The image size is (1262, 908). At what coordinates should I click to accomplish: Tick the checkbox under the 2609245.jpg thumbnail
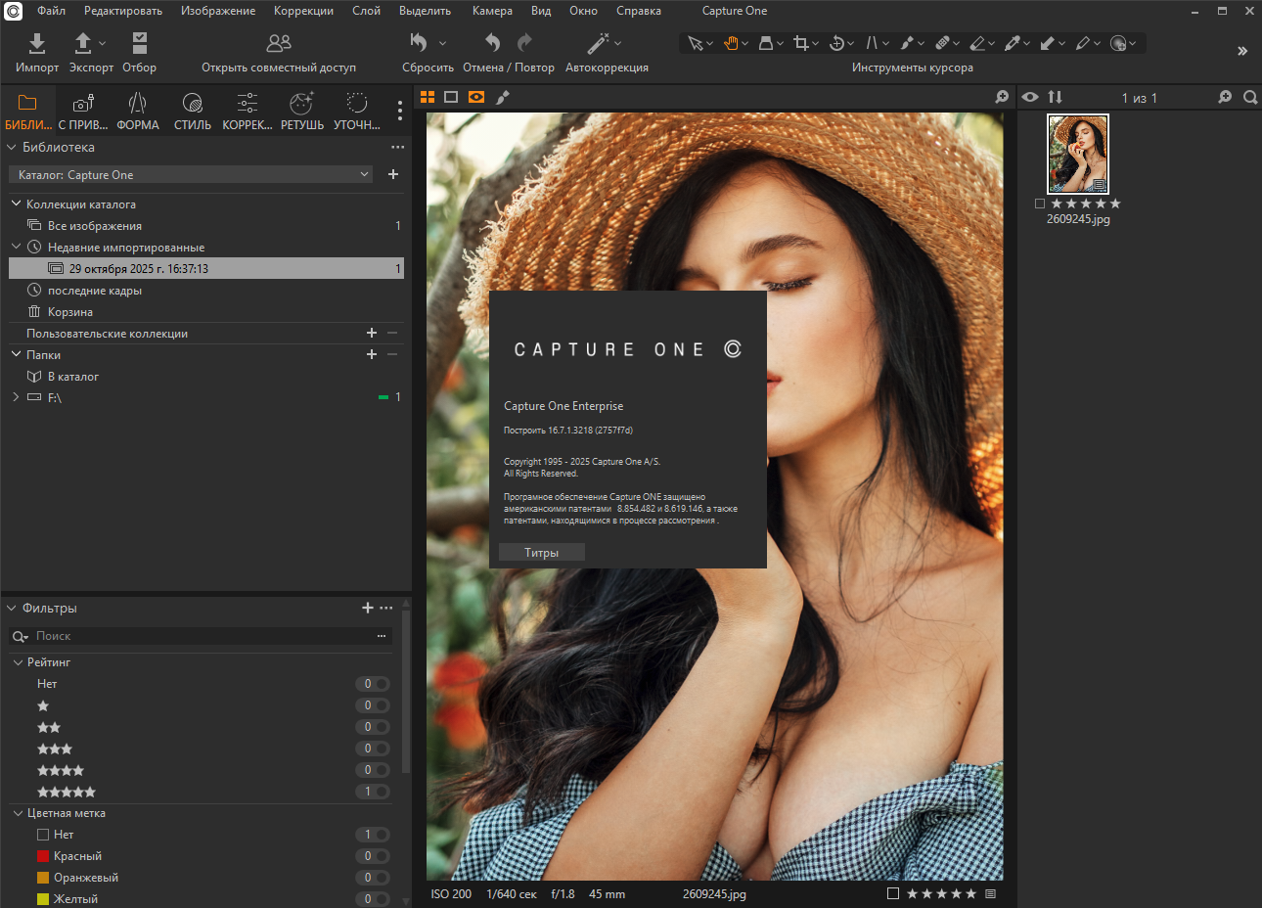click(1040, 204)
